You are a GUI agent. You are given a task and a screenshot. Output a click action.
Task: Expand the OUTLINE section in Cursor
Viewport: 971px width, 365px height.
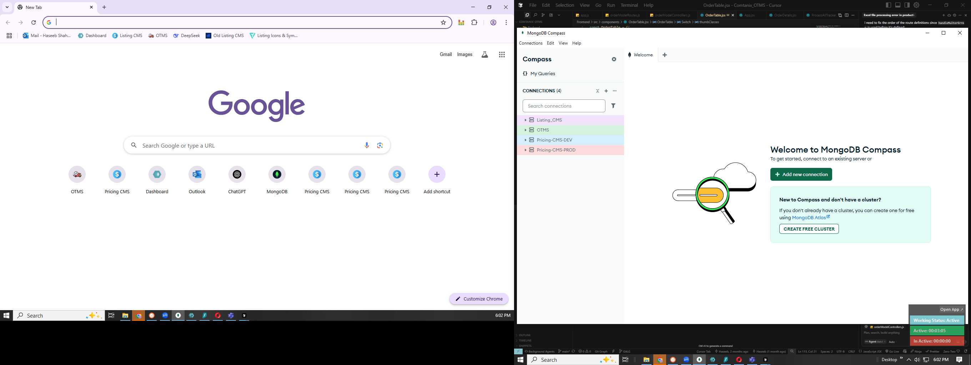(524, 335)
